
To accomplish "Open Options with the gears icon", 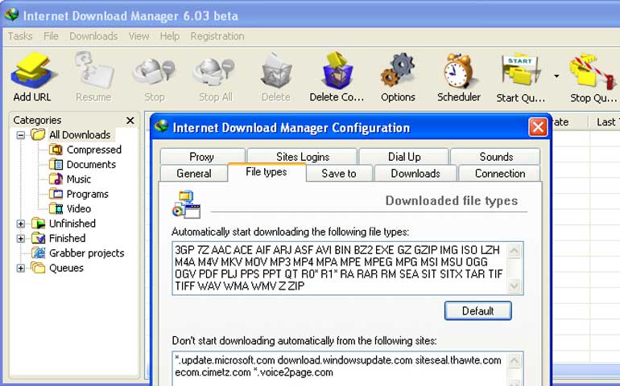I will tap(398, 71).
